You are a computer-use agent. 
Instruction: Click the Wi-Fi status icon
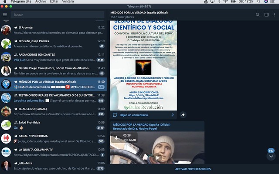226,1
